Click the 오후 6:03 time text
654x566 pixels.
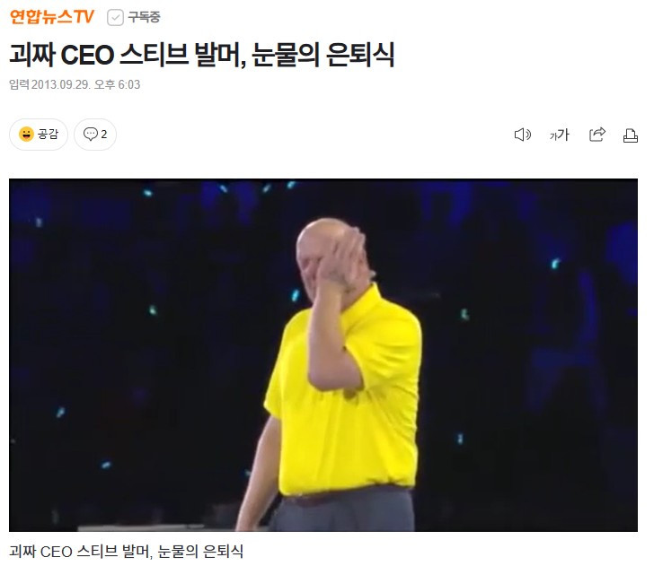117,84
